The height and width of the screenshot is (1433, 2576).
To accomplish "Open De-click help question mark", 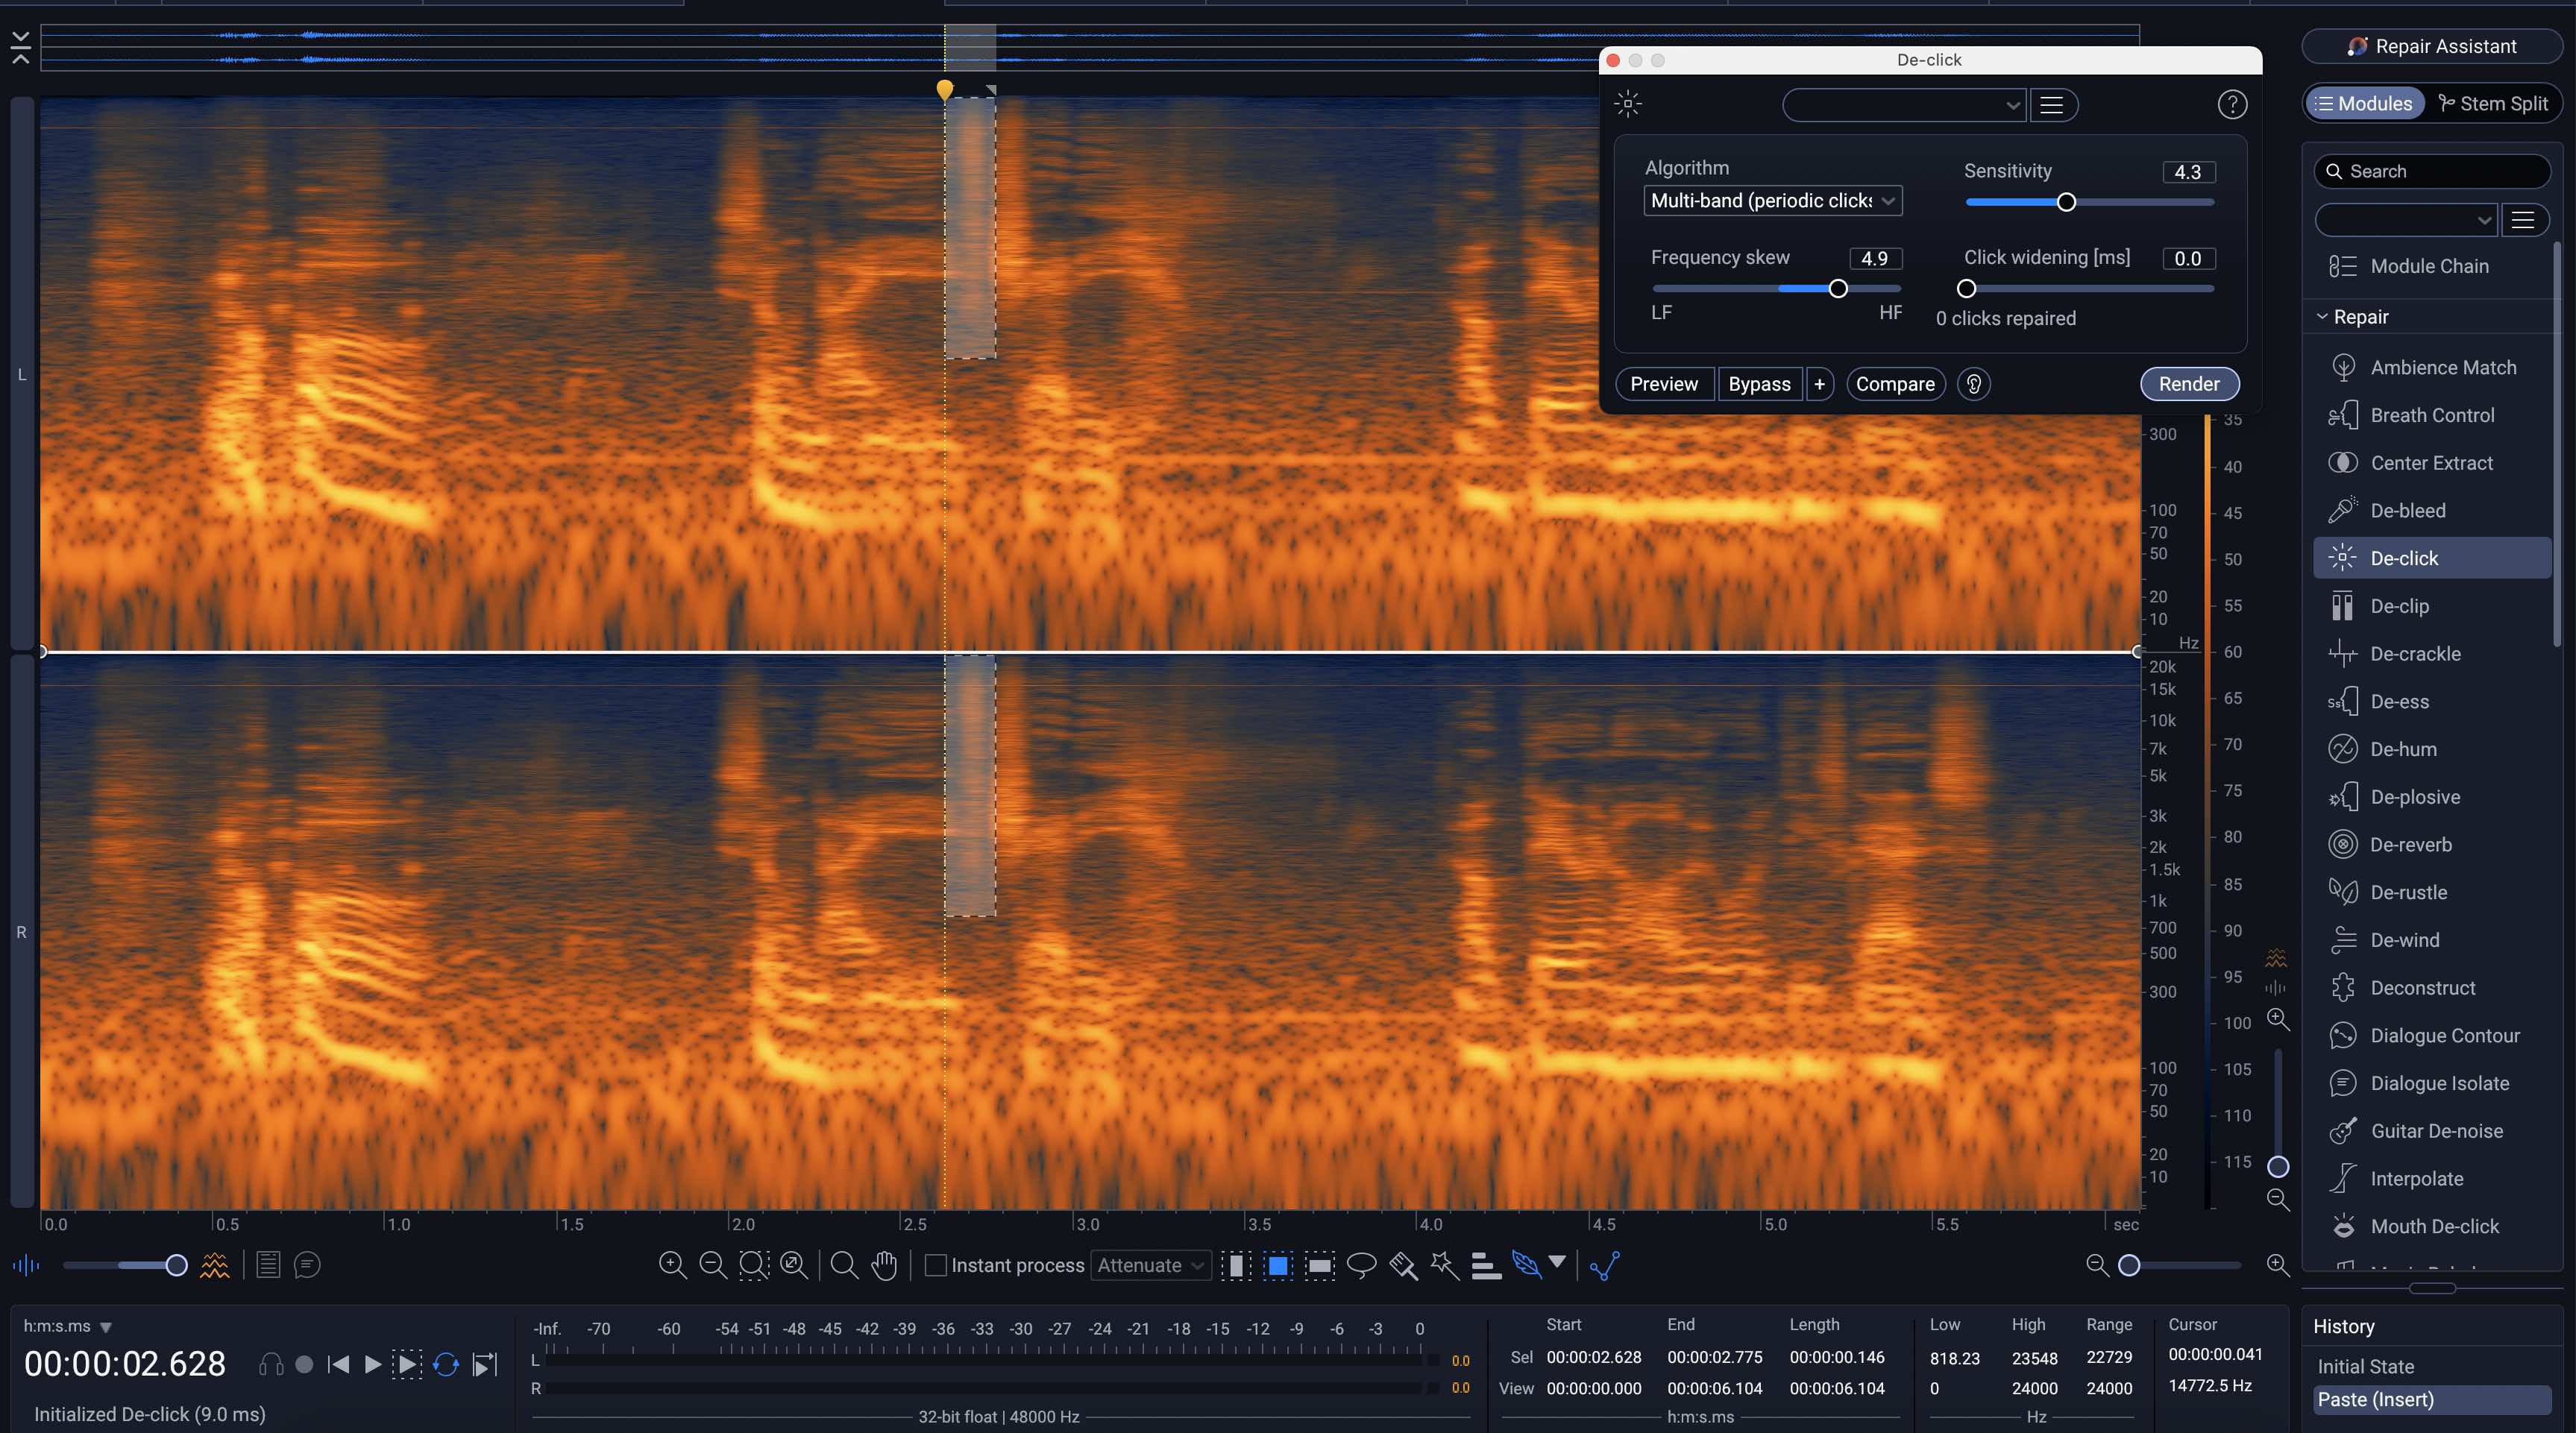I will [x=2232, y=104].
